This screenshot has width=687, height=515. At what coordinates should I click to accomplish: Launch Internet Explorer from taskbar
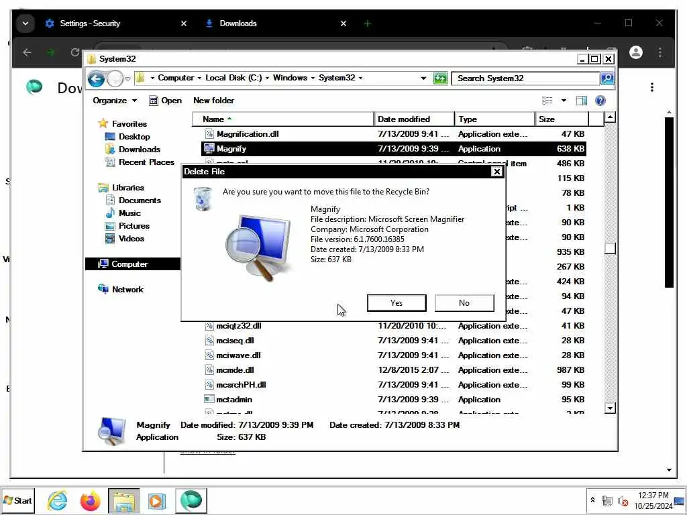click(x=58, y=500)
